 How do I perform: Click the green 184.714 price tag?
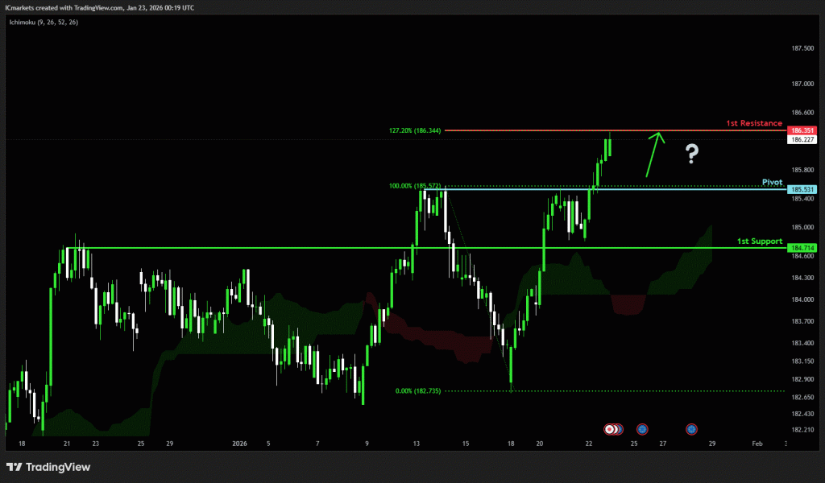pyautogui.click(x=801, y=248)
